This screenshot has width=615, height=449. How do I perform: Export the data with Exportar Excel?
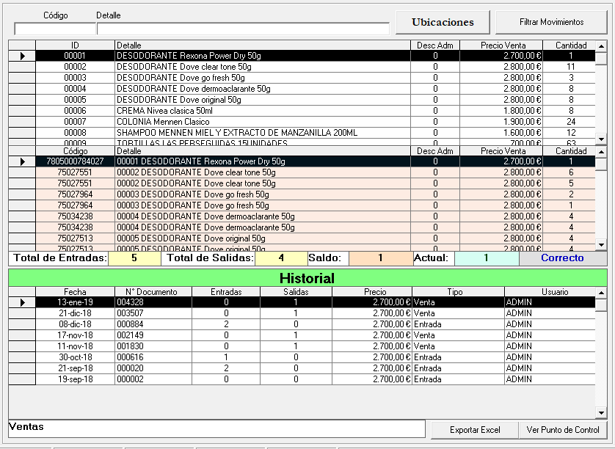pos(474,430)
